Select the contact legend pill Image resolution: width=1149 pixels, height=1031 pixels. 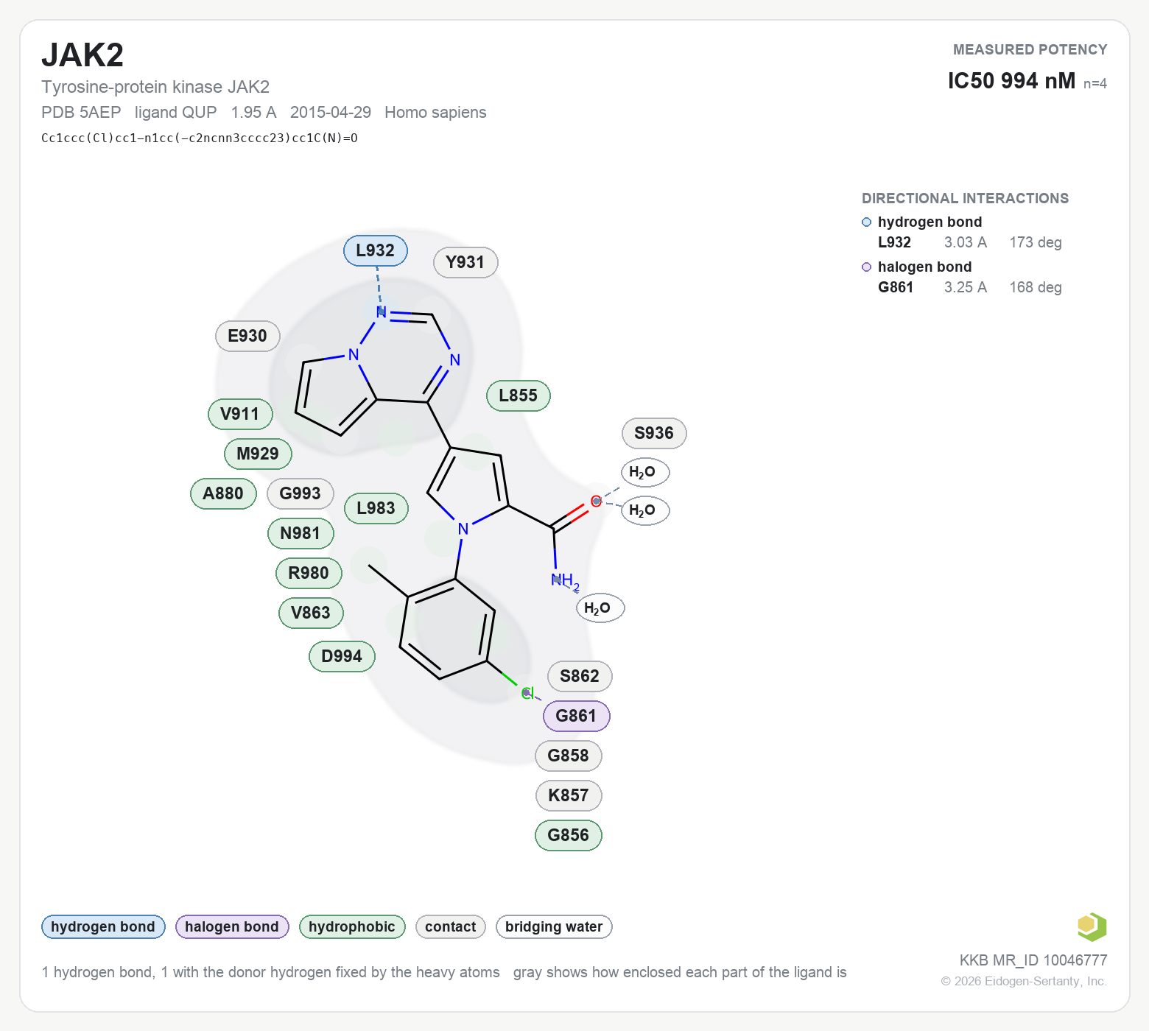[x=451, y=926]
